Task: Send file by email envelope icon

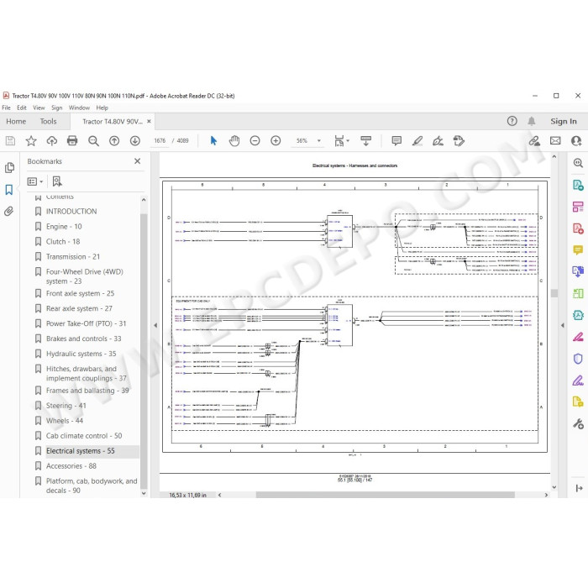Action: [x=555, y=141]
